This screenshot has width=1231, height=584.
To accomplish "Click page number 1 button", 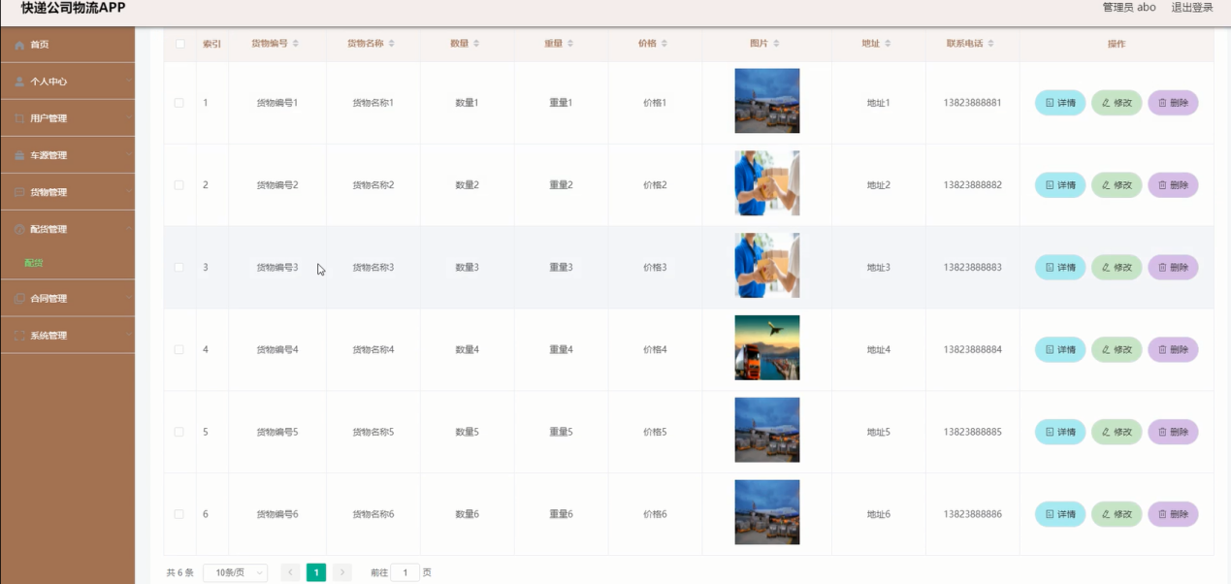I will coord(316,572).
